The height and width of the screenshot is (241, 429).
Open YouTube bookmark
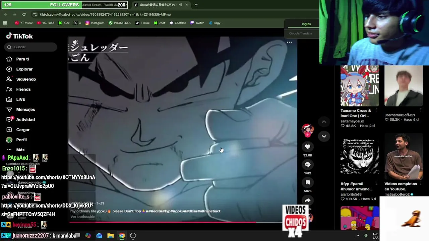pyautogui.click(x=46, y=23)
